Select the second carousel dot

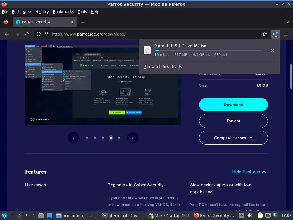95,138
